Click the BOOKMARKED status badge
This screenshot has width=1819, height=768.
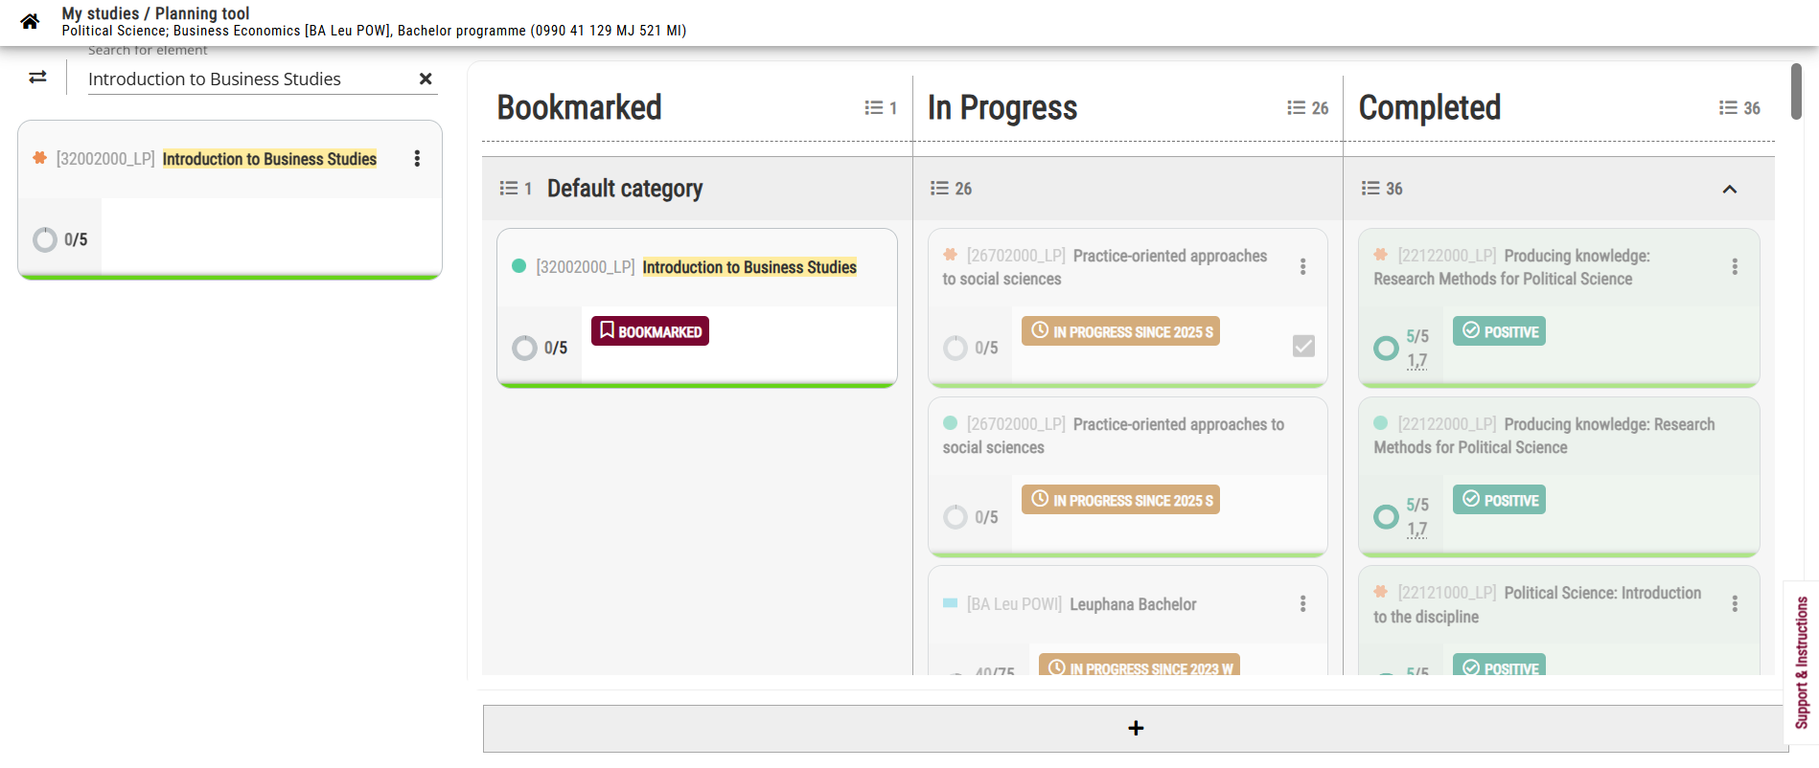tap(650, 331)
